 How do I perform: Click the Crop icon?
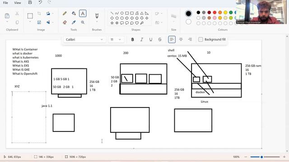click(x=39, y=13)
